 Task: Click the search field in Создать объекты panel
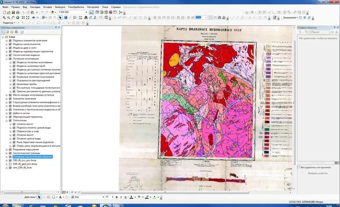click(319, 32)
